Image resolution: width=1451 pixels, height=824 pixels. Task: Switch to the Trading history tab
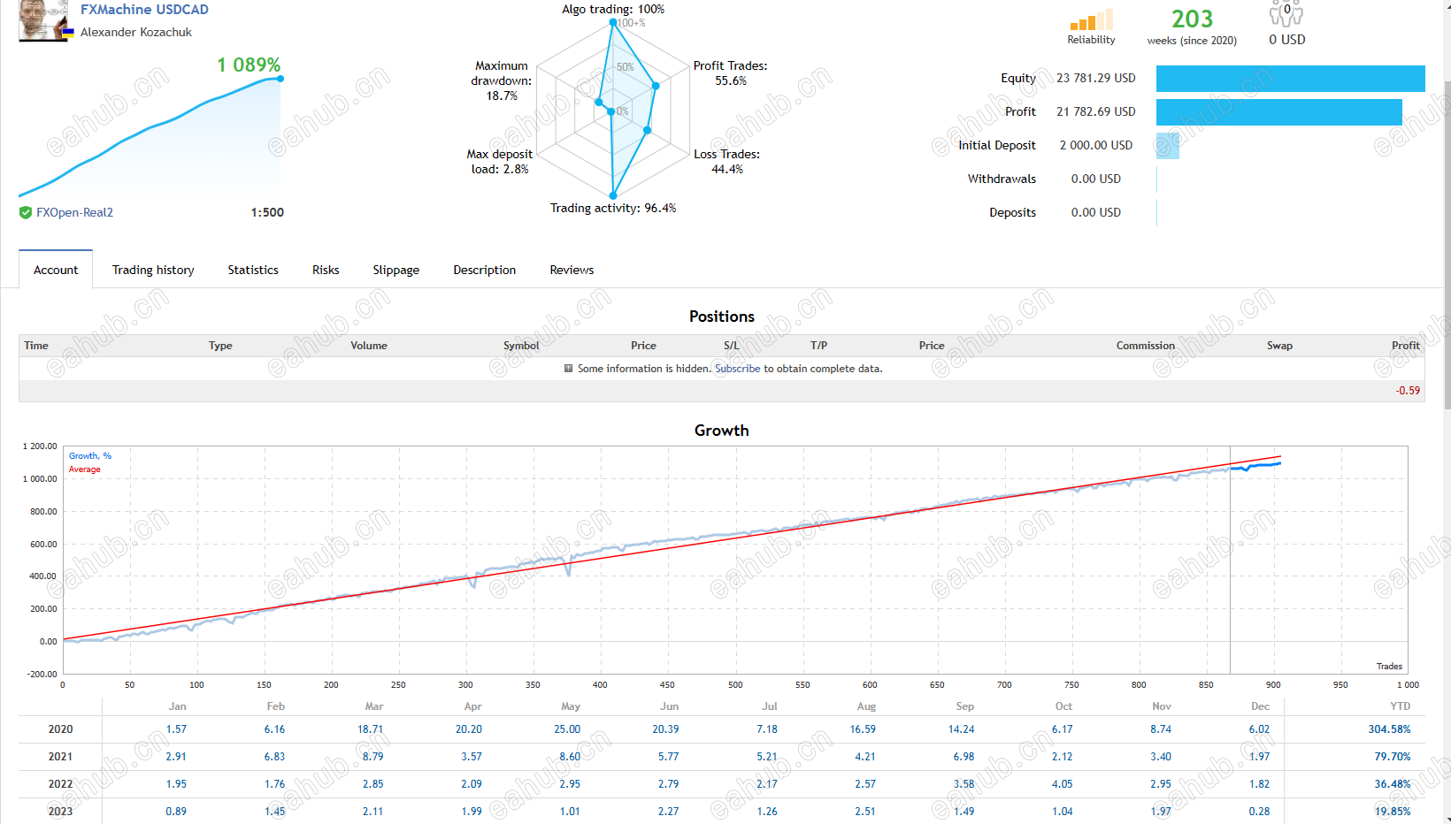153,270
